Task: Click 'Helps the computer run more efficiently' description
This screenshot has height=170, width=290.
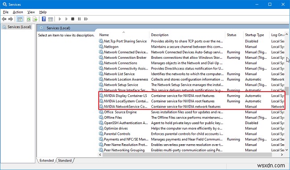Action: coord(186,128)
